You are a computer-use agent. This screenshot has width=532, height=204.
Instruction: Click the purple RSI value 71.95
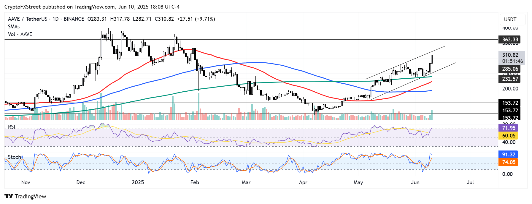pyautogui.click(x=509, y=128)
